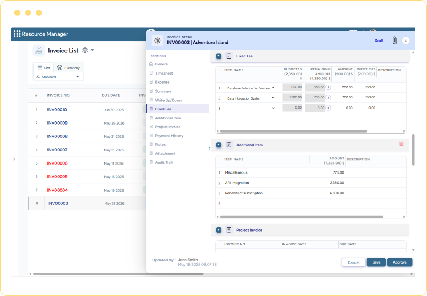The image size is (427, 296).
Task: Click amount 200.00 in Database Solution row
Action: 347,87
